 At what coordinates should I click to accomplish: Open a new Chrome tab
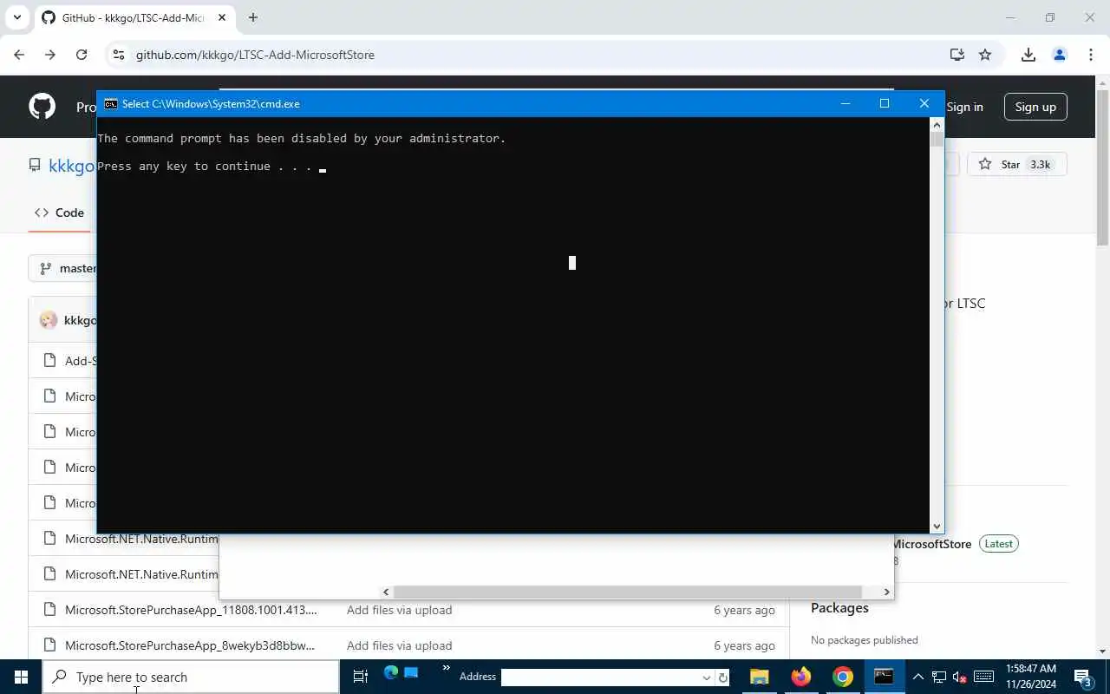(x=253, y=17)
